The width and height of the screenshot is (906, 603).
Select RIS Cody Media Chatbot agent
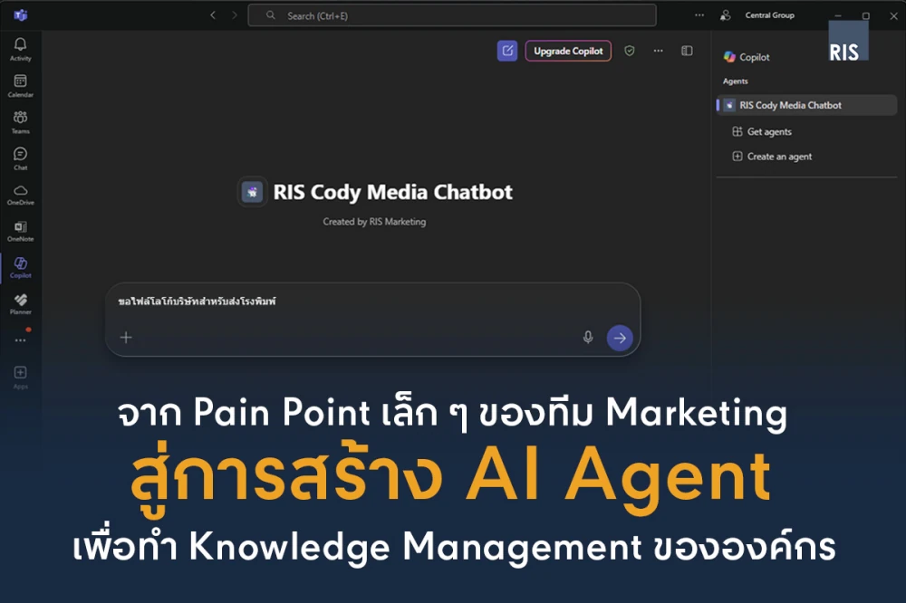click(x=806, y=105)
